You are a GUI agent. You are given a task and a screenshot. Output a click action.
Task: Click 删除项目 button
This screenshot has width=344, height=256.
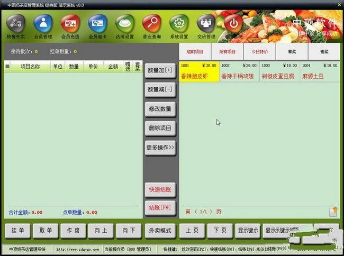160,128
